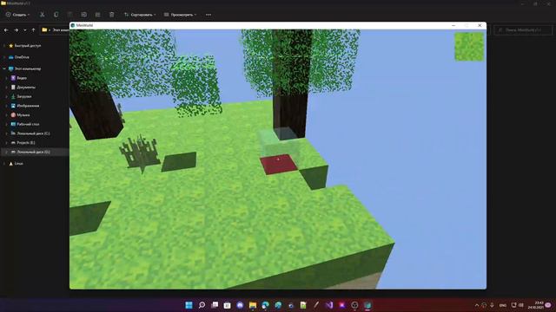
Task: Open the Сортировать (Sort) dropdown
Action: pyautogui.click(x=140, y=15)
